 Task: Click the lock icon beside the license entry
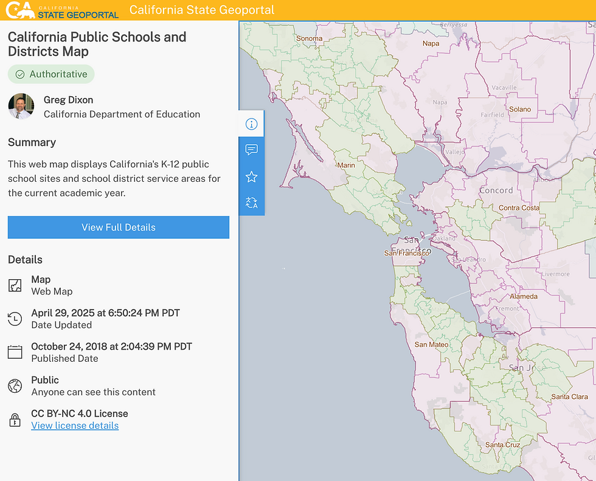click(x=15, y=419)
